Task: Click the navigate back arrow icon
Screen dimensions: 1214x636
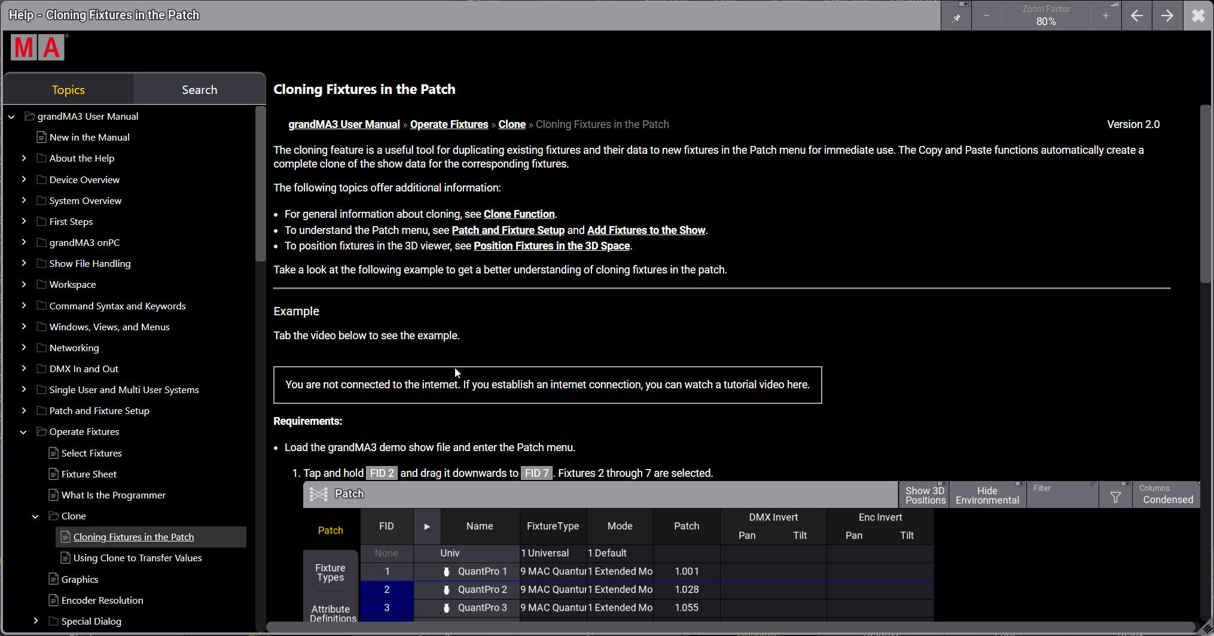Action: point(1136,16)
